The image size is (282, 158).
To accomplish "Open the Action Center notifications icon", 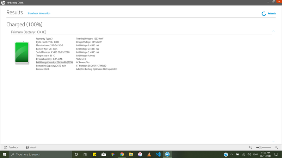I will pos(276,154).
